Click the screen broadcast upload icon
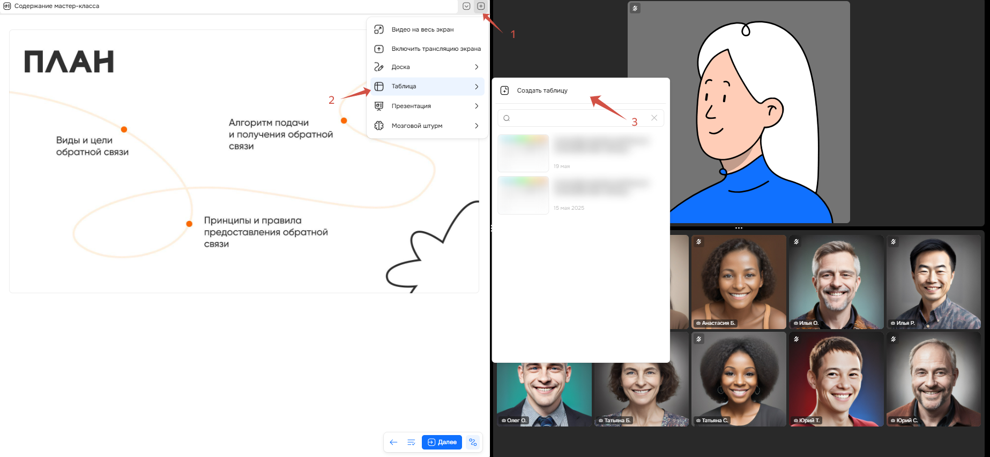This screenshot has width=990, height=457. [x=379, y=49]
